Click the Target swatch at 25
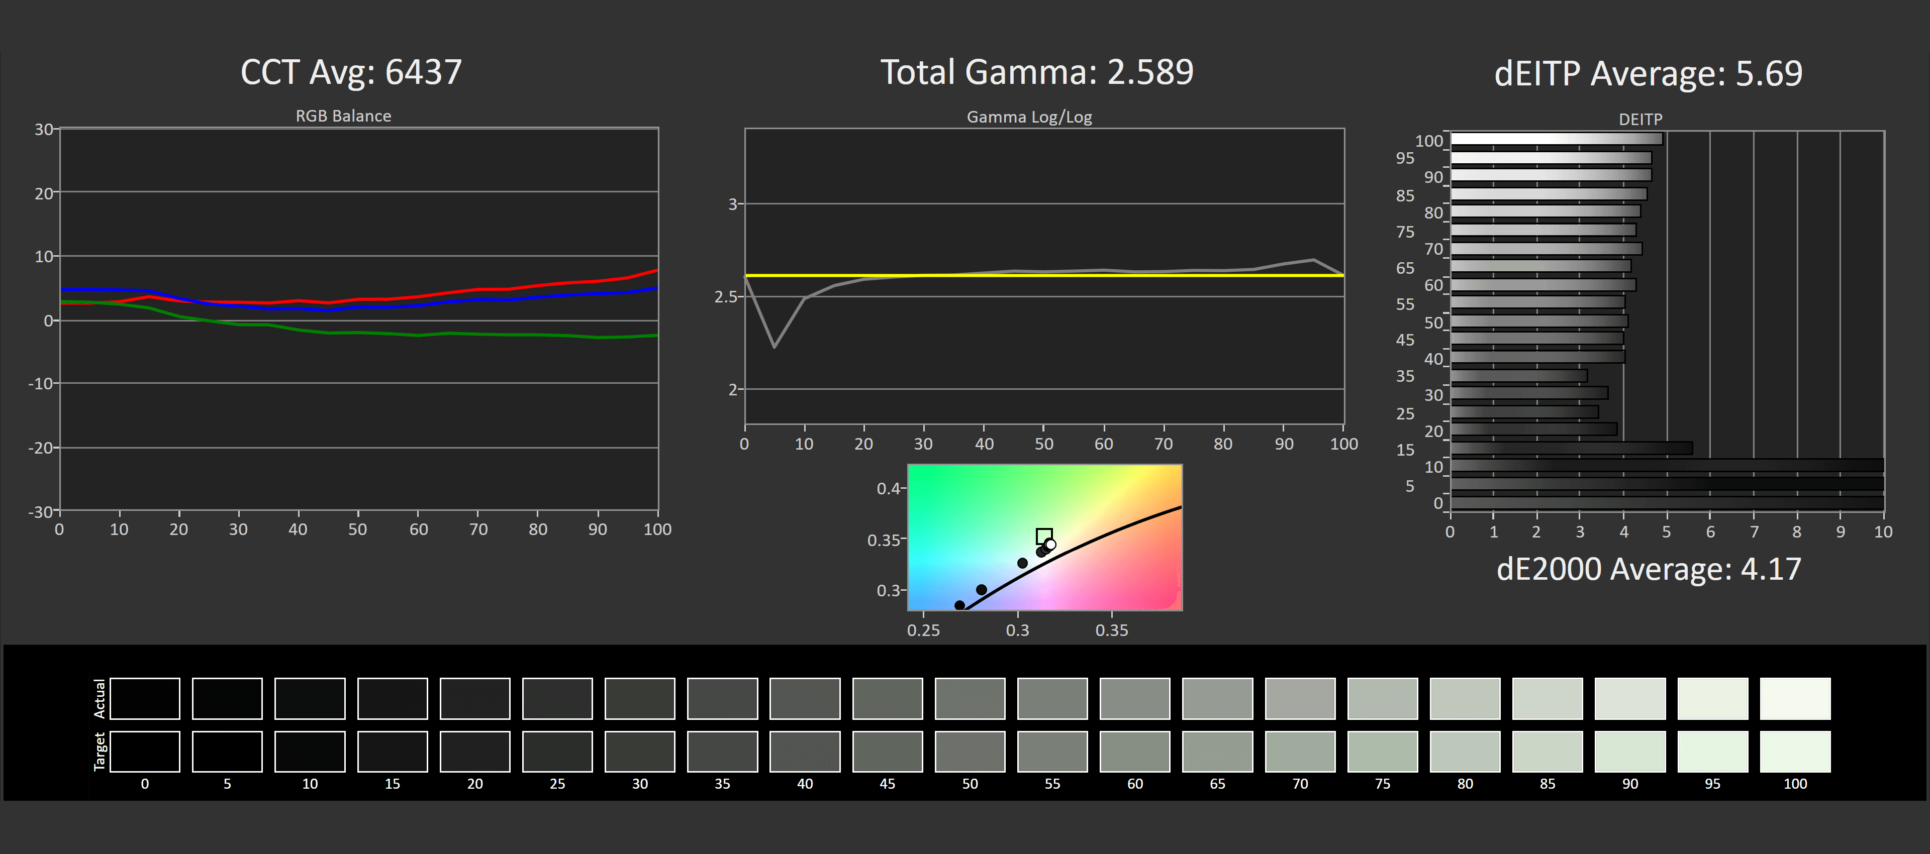This screenshot has height=854, width=1930. (x=557, y=752)
